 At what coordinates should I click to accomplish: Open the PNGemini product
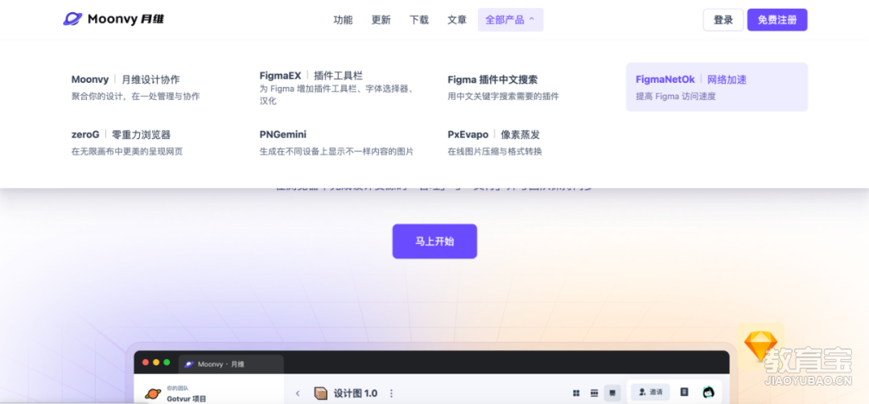336,142
